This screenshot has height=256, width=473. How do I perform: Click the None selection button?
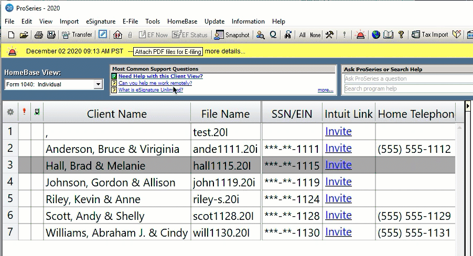point(315,35)
